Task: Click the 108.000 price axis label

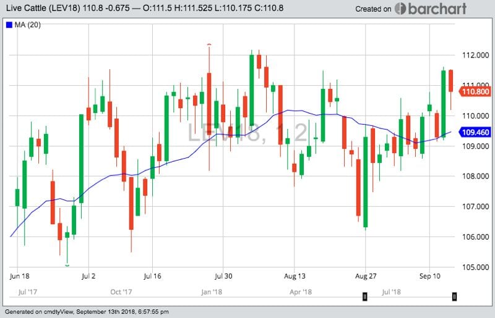Action: click(475, 176)
